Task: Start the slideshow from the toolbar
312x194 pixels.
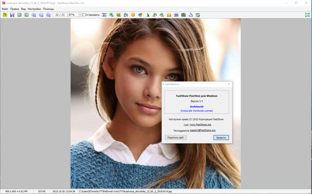Action: click(104, 15)
